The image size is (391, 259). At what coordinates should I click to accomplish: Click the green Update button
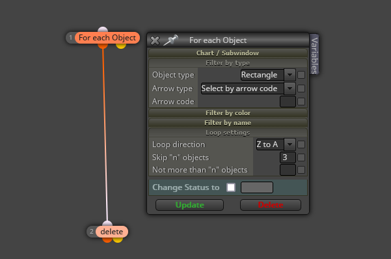[189, 205]
